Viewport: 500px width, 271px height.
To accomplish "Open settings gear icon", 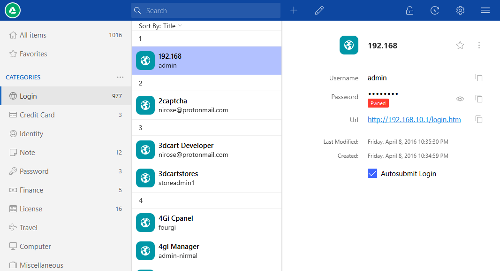I will pos(460,10).
